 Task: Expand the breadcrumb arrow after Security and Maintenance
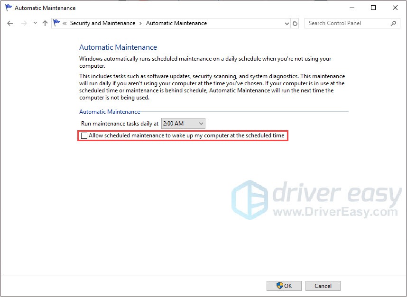140,23
